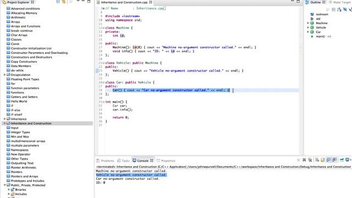Open the Make Target tab
The height and width of the screenshot is (198, 352).
click(339, 2)
